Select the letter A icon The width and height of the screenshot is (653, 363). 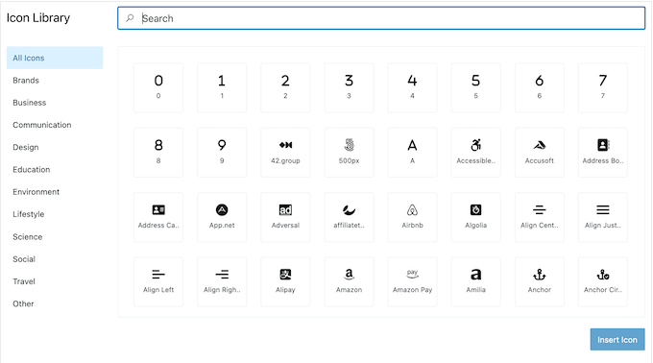coord(412,153)
